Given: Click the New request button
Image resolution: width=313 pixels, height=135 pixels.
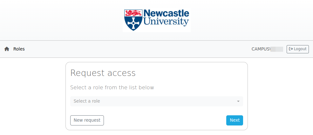Looking at the screenshot, I should [87, 120].
